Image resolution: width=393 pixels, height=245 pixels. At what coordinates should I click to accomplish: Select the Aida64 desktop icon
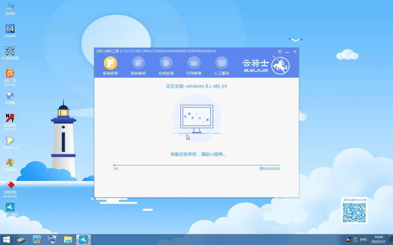(x=10, y=31)
